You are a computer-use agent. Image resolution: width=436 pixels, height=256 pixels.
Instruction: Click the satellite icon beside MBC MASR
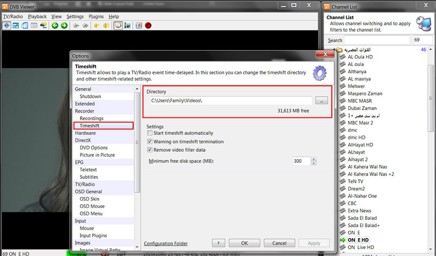click(x=343, y=101)
